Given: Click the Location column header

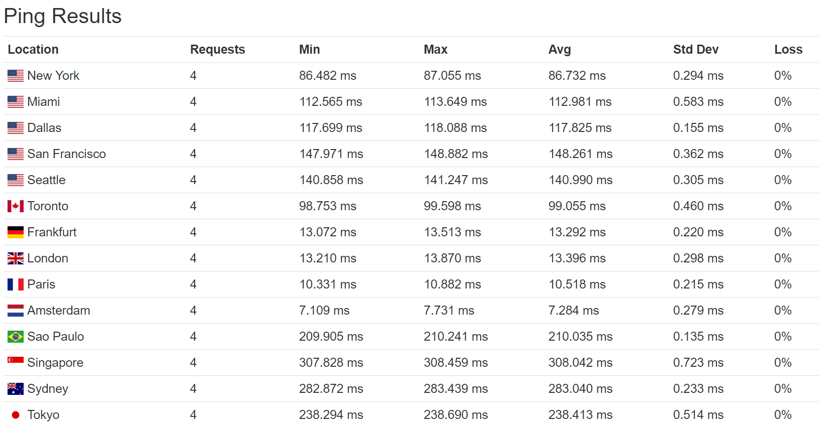Looking at the screenshot, I should 33,50.
